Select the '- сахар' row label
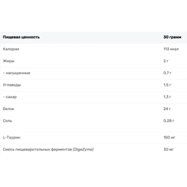 (x=10, y=97)
